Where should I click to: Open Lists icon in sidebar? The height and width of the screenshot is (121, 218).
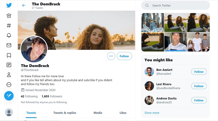pos(9,65)
